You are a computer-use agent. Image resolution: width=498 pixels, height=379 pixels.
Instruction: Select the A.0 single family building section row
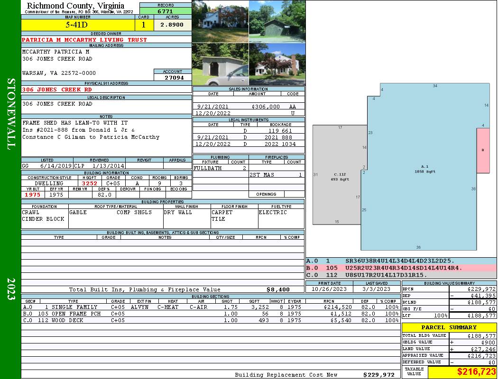click(211, 307)
